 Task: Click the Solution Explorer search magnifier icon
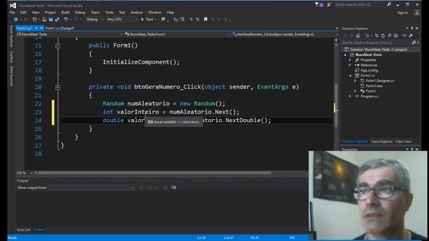[x=414, y=43]
